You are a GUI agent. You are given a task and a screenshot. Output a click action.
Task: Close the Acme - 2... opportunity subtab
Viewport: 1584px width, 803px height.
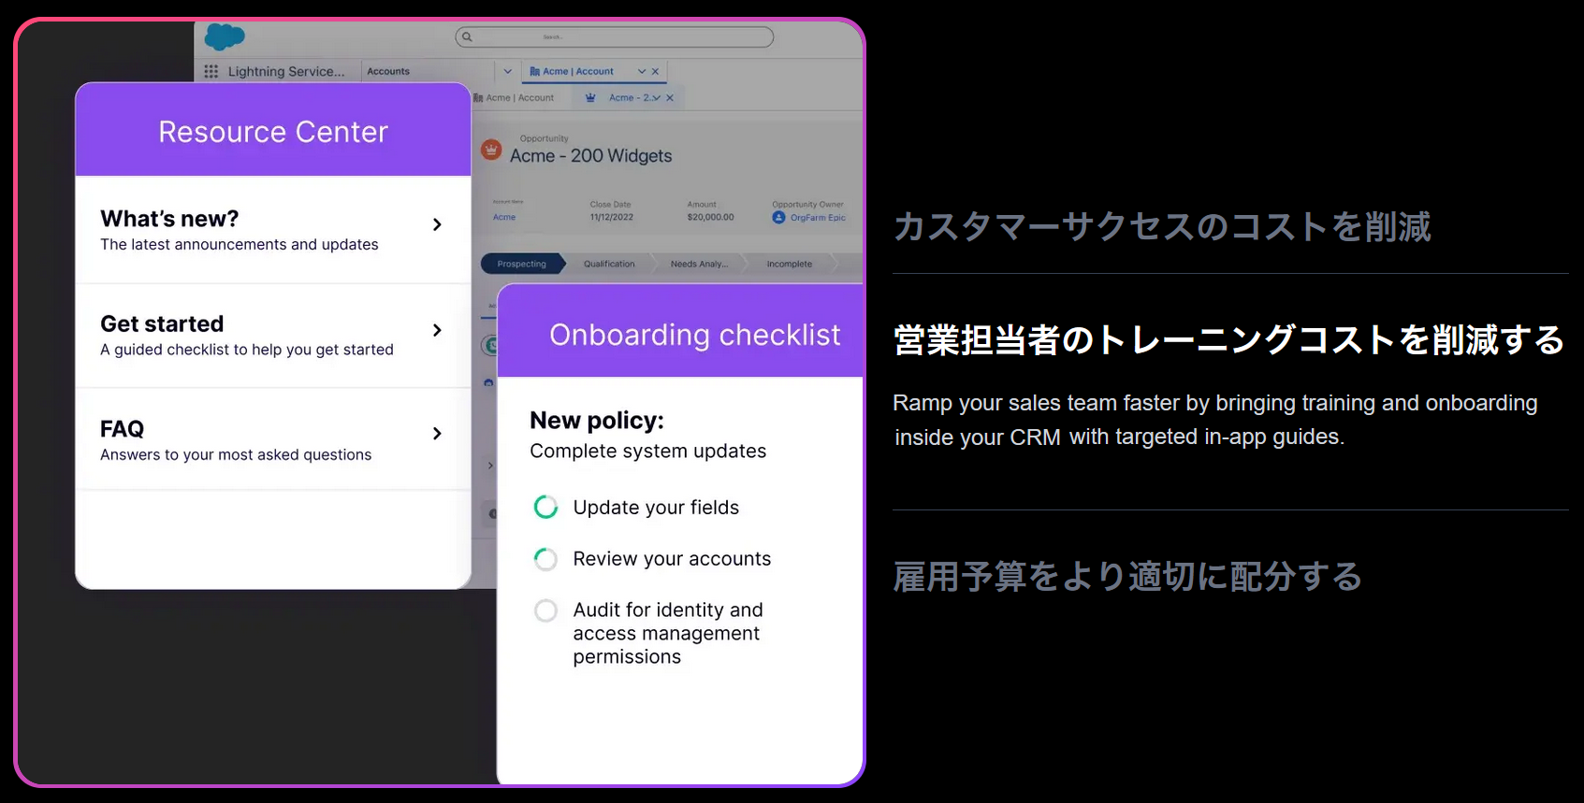pyautogui.click(x=670, y=97)
